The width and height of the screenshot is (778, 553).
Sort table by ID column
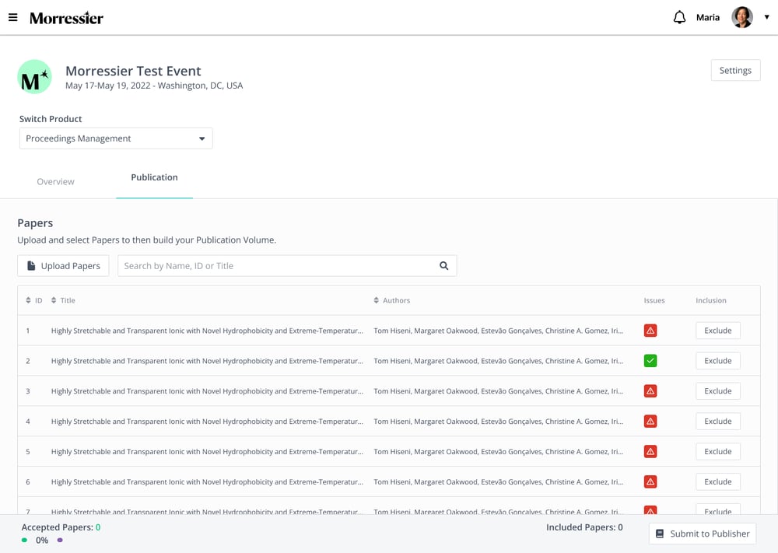click(34, 300)
